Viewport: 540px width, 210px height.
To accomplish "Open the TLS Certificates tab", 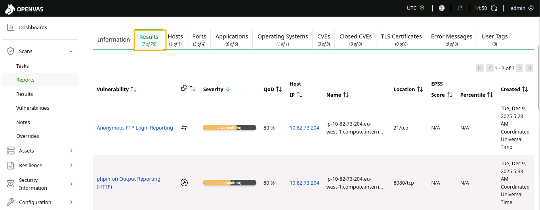I will pos(401,40).
